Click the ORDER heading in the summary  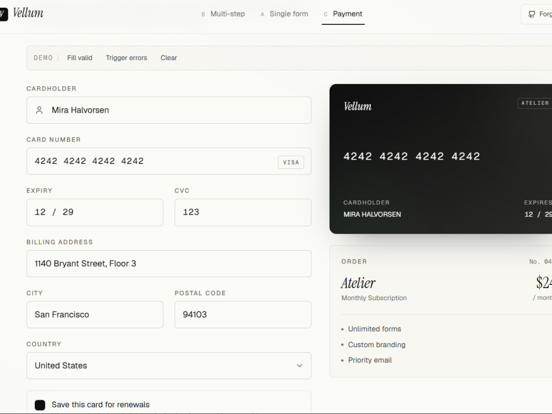click(354, 262)
